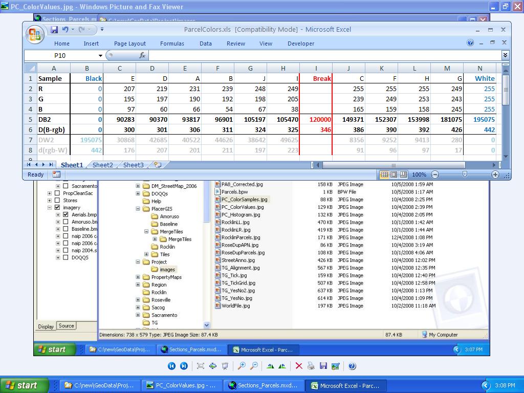Click the Undo arrow in Excel's quick access toolbar
The width and height of the screenshot is (524, 393).
click(x=65, y=29)
